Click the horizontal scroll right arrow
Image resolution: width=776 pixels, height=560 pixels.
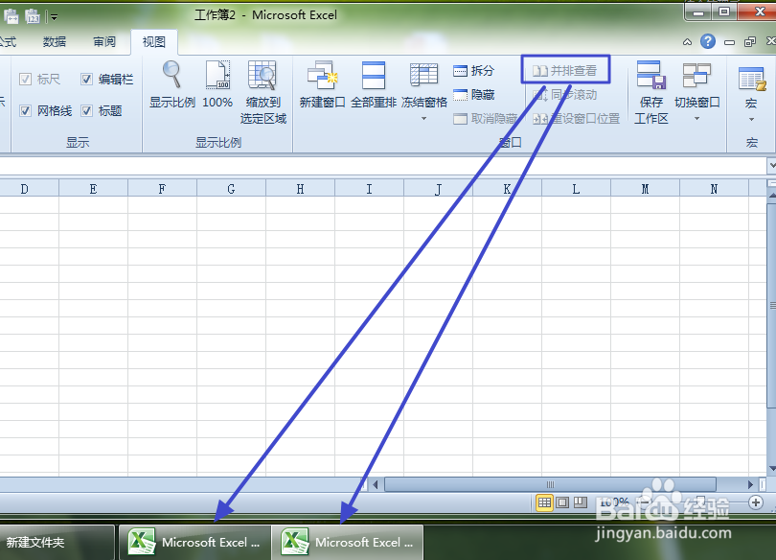coord(750,484)
